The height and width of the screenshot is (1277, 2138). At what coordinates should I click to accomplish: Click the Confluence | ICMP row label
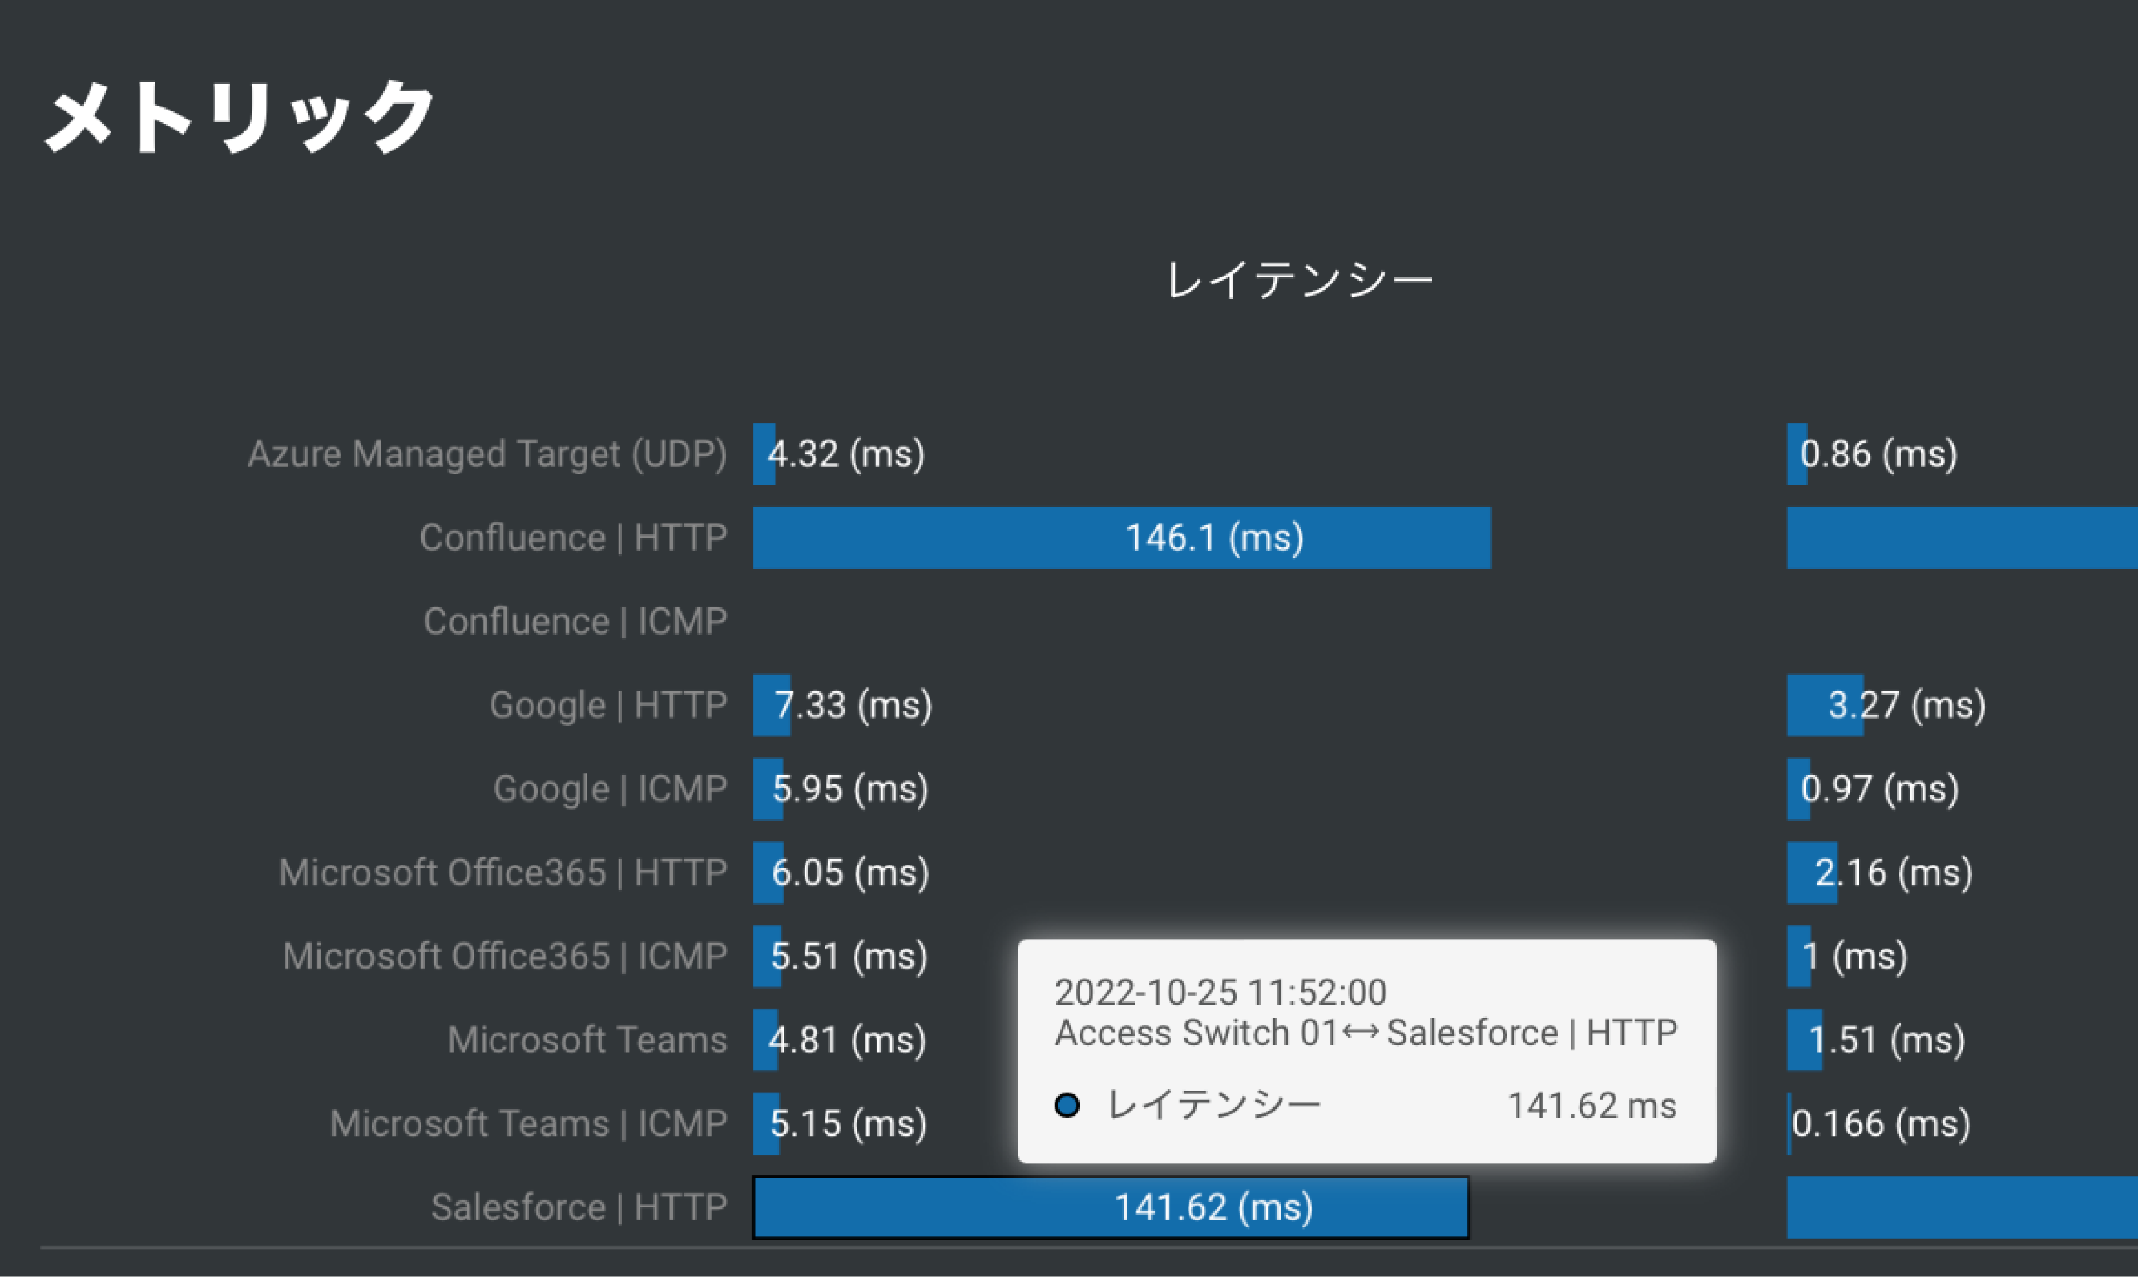coord(575,621)
